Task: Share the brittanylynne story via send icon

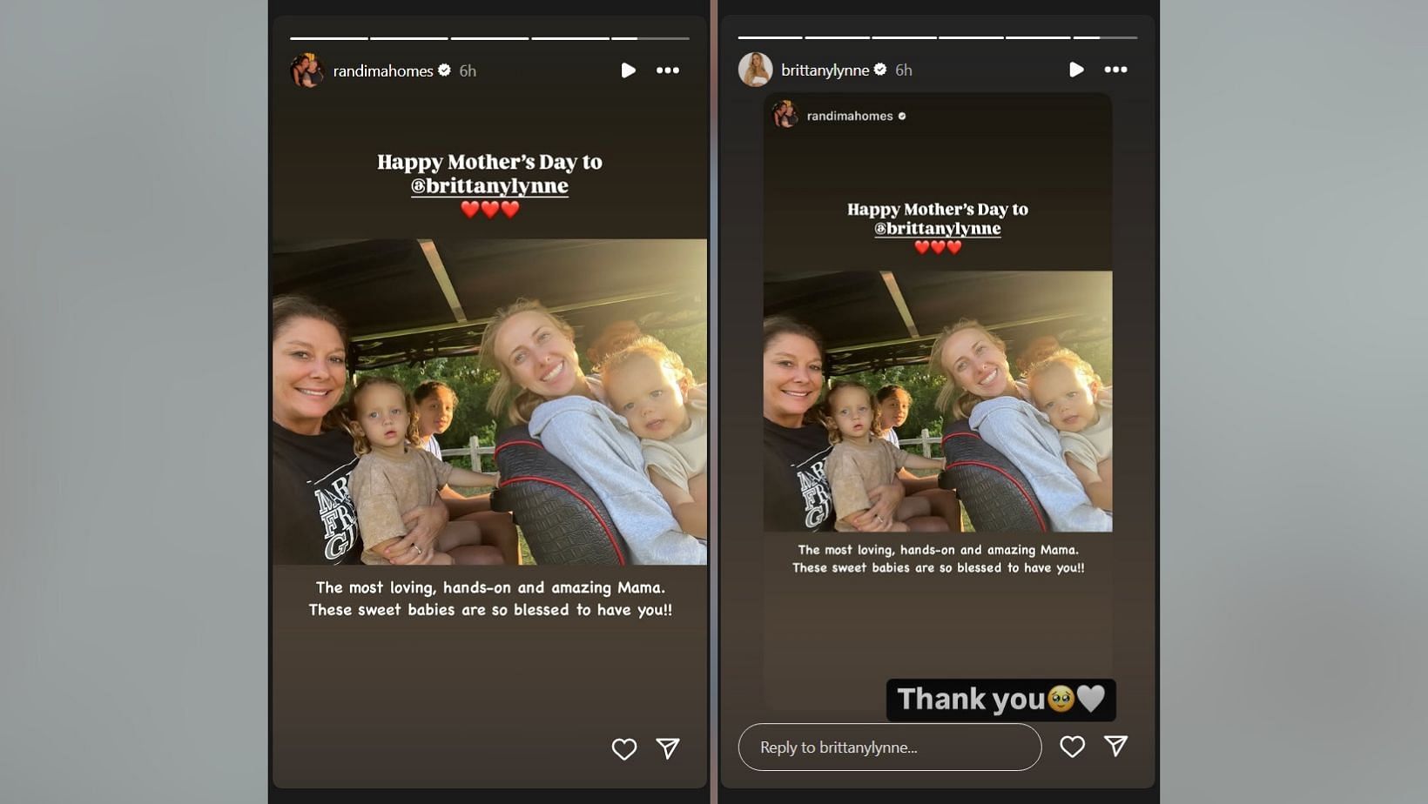Action: (1115, 746)
